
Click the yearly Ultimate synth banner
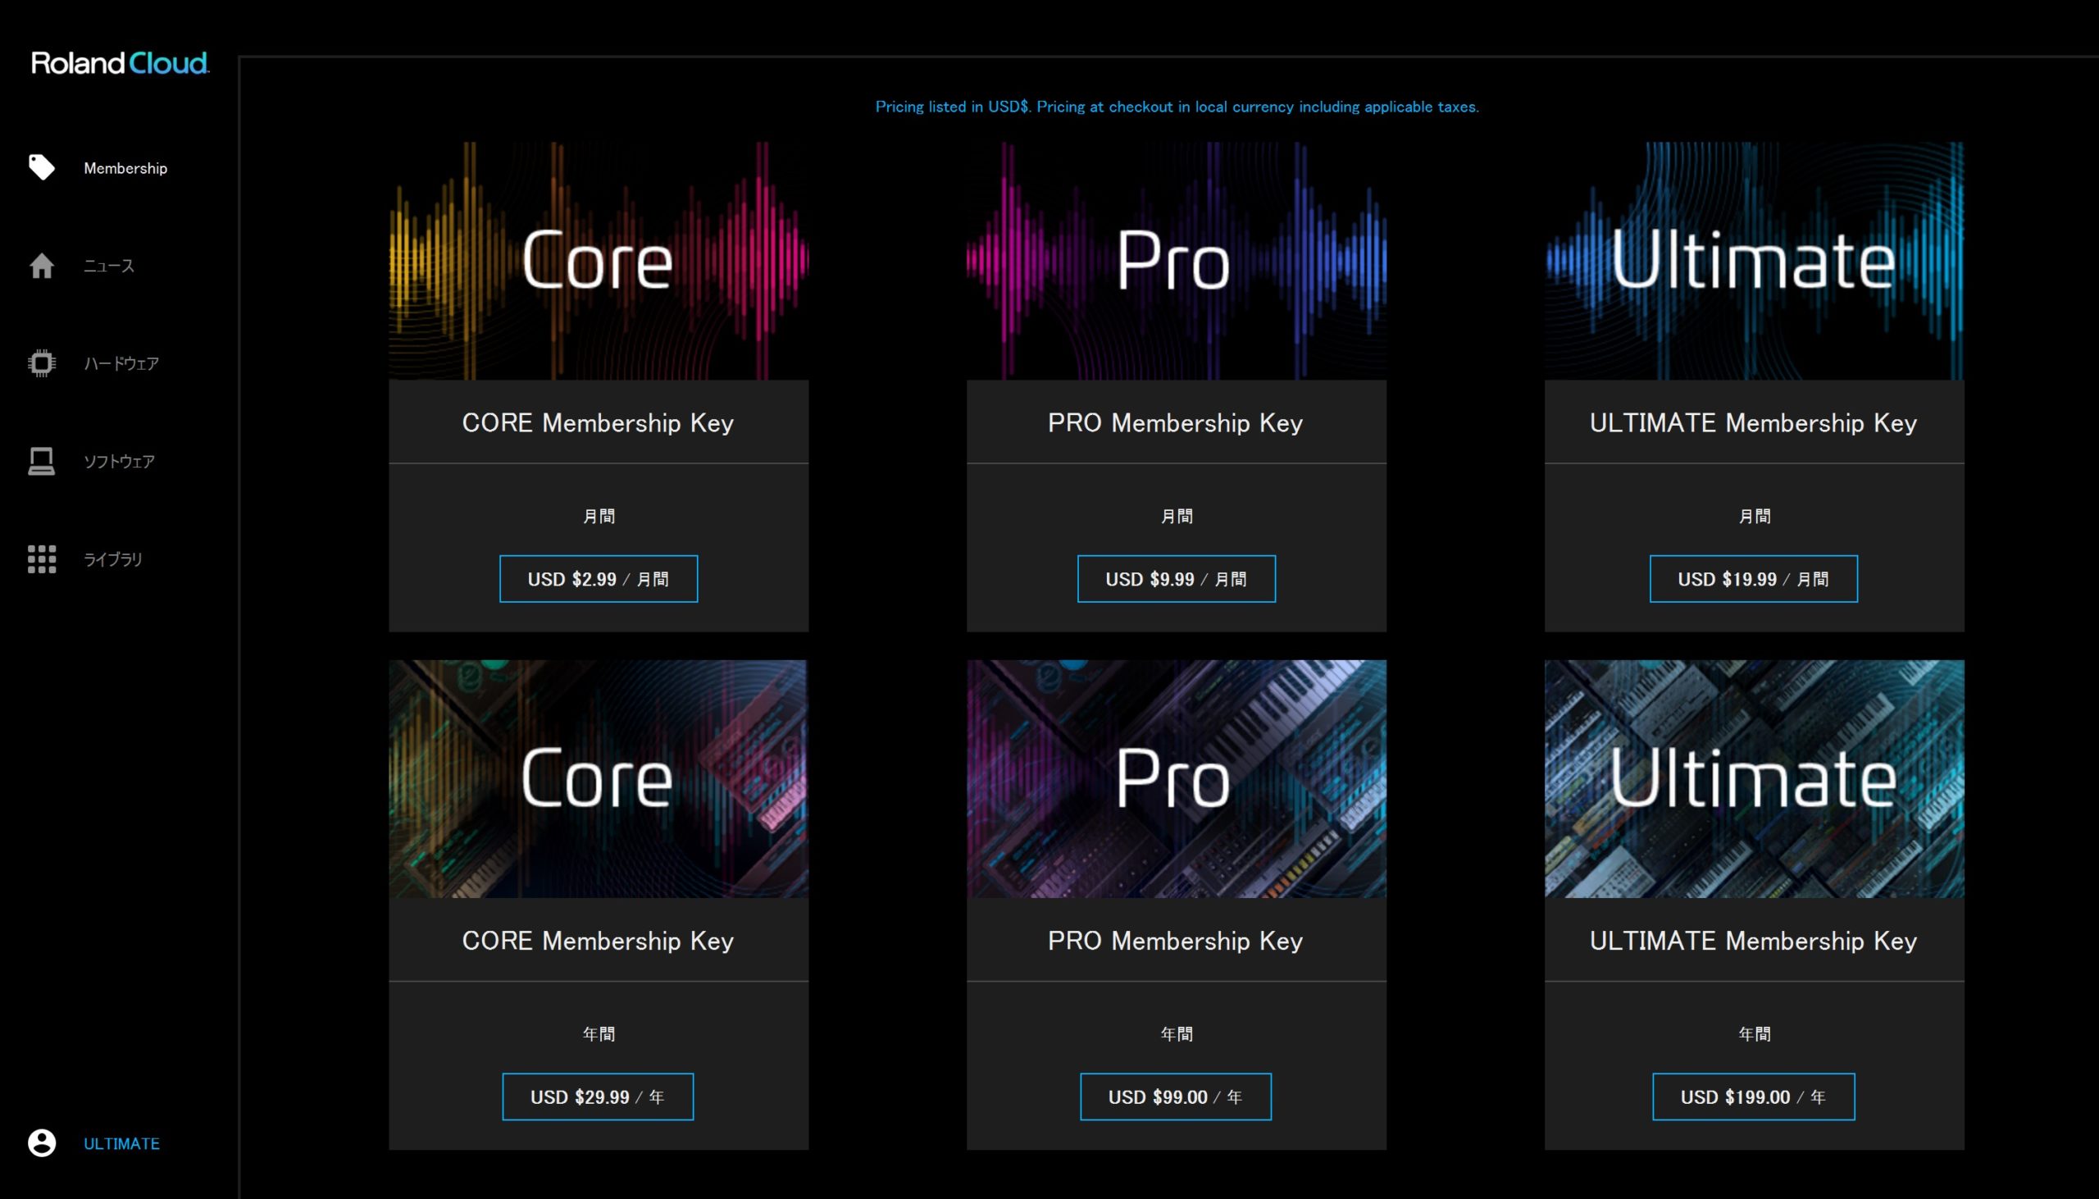pyautogui.click(x=1754, y=778)
